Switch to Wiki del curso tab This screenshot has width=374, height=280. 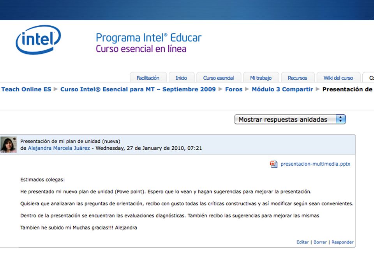pos(338,78)
